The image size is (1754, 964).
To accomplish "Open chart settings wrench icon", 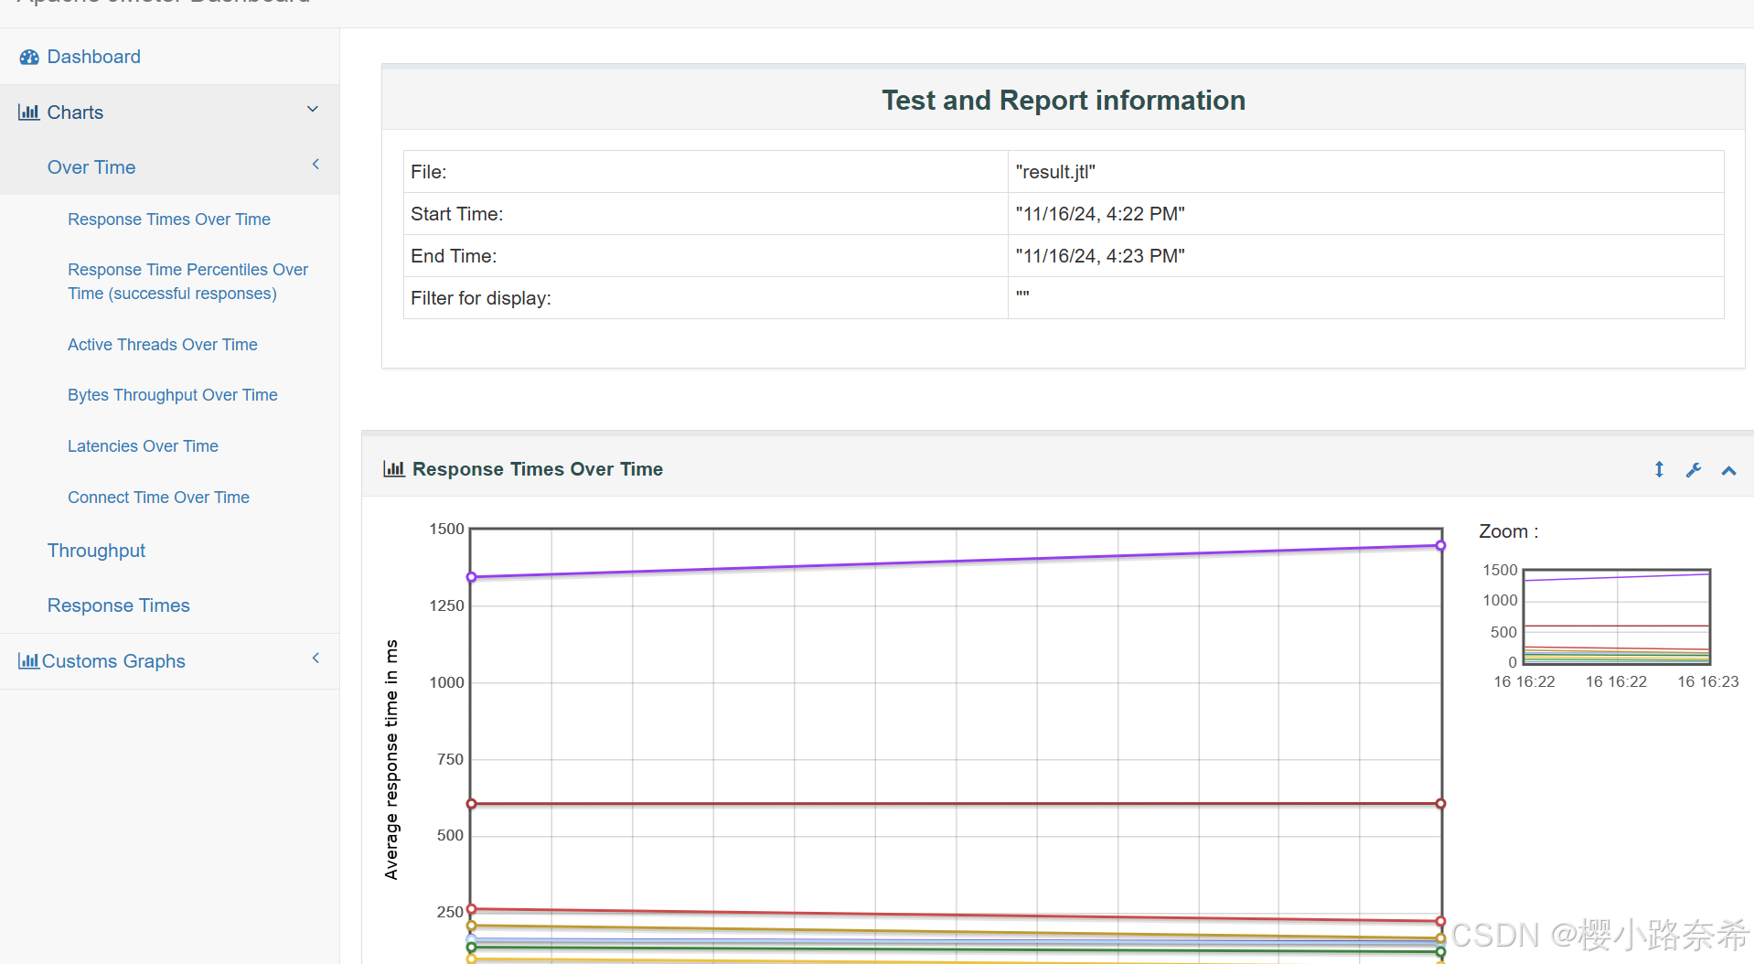I will (x=1694, y=469).
